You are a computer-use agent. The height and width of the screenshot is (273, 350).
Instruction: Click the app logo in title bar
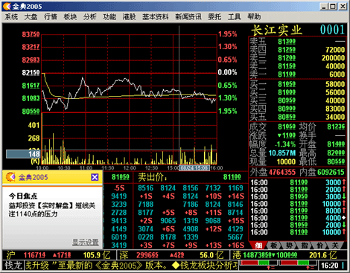(x=7, y=6)
